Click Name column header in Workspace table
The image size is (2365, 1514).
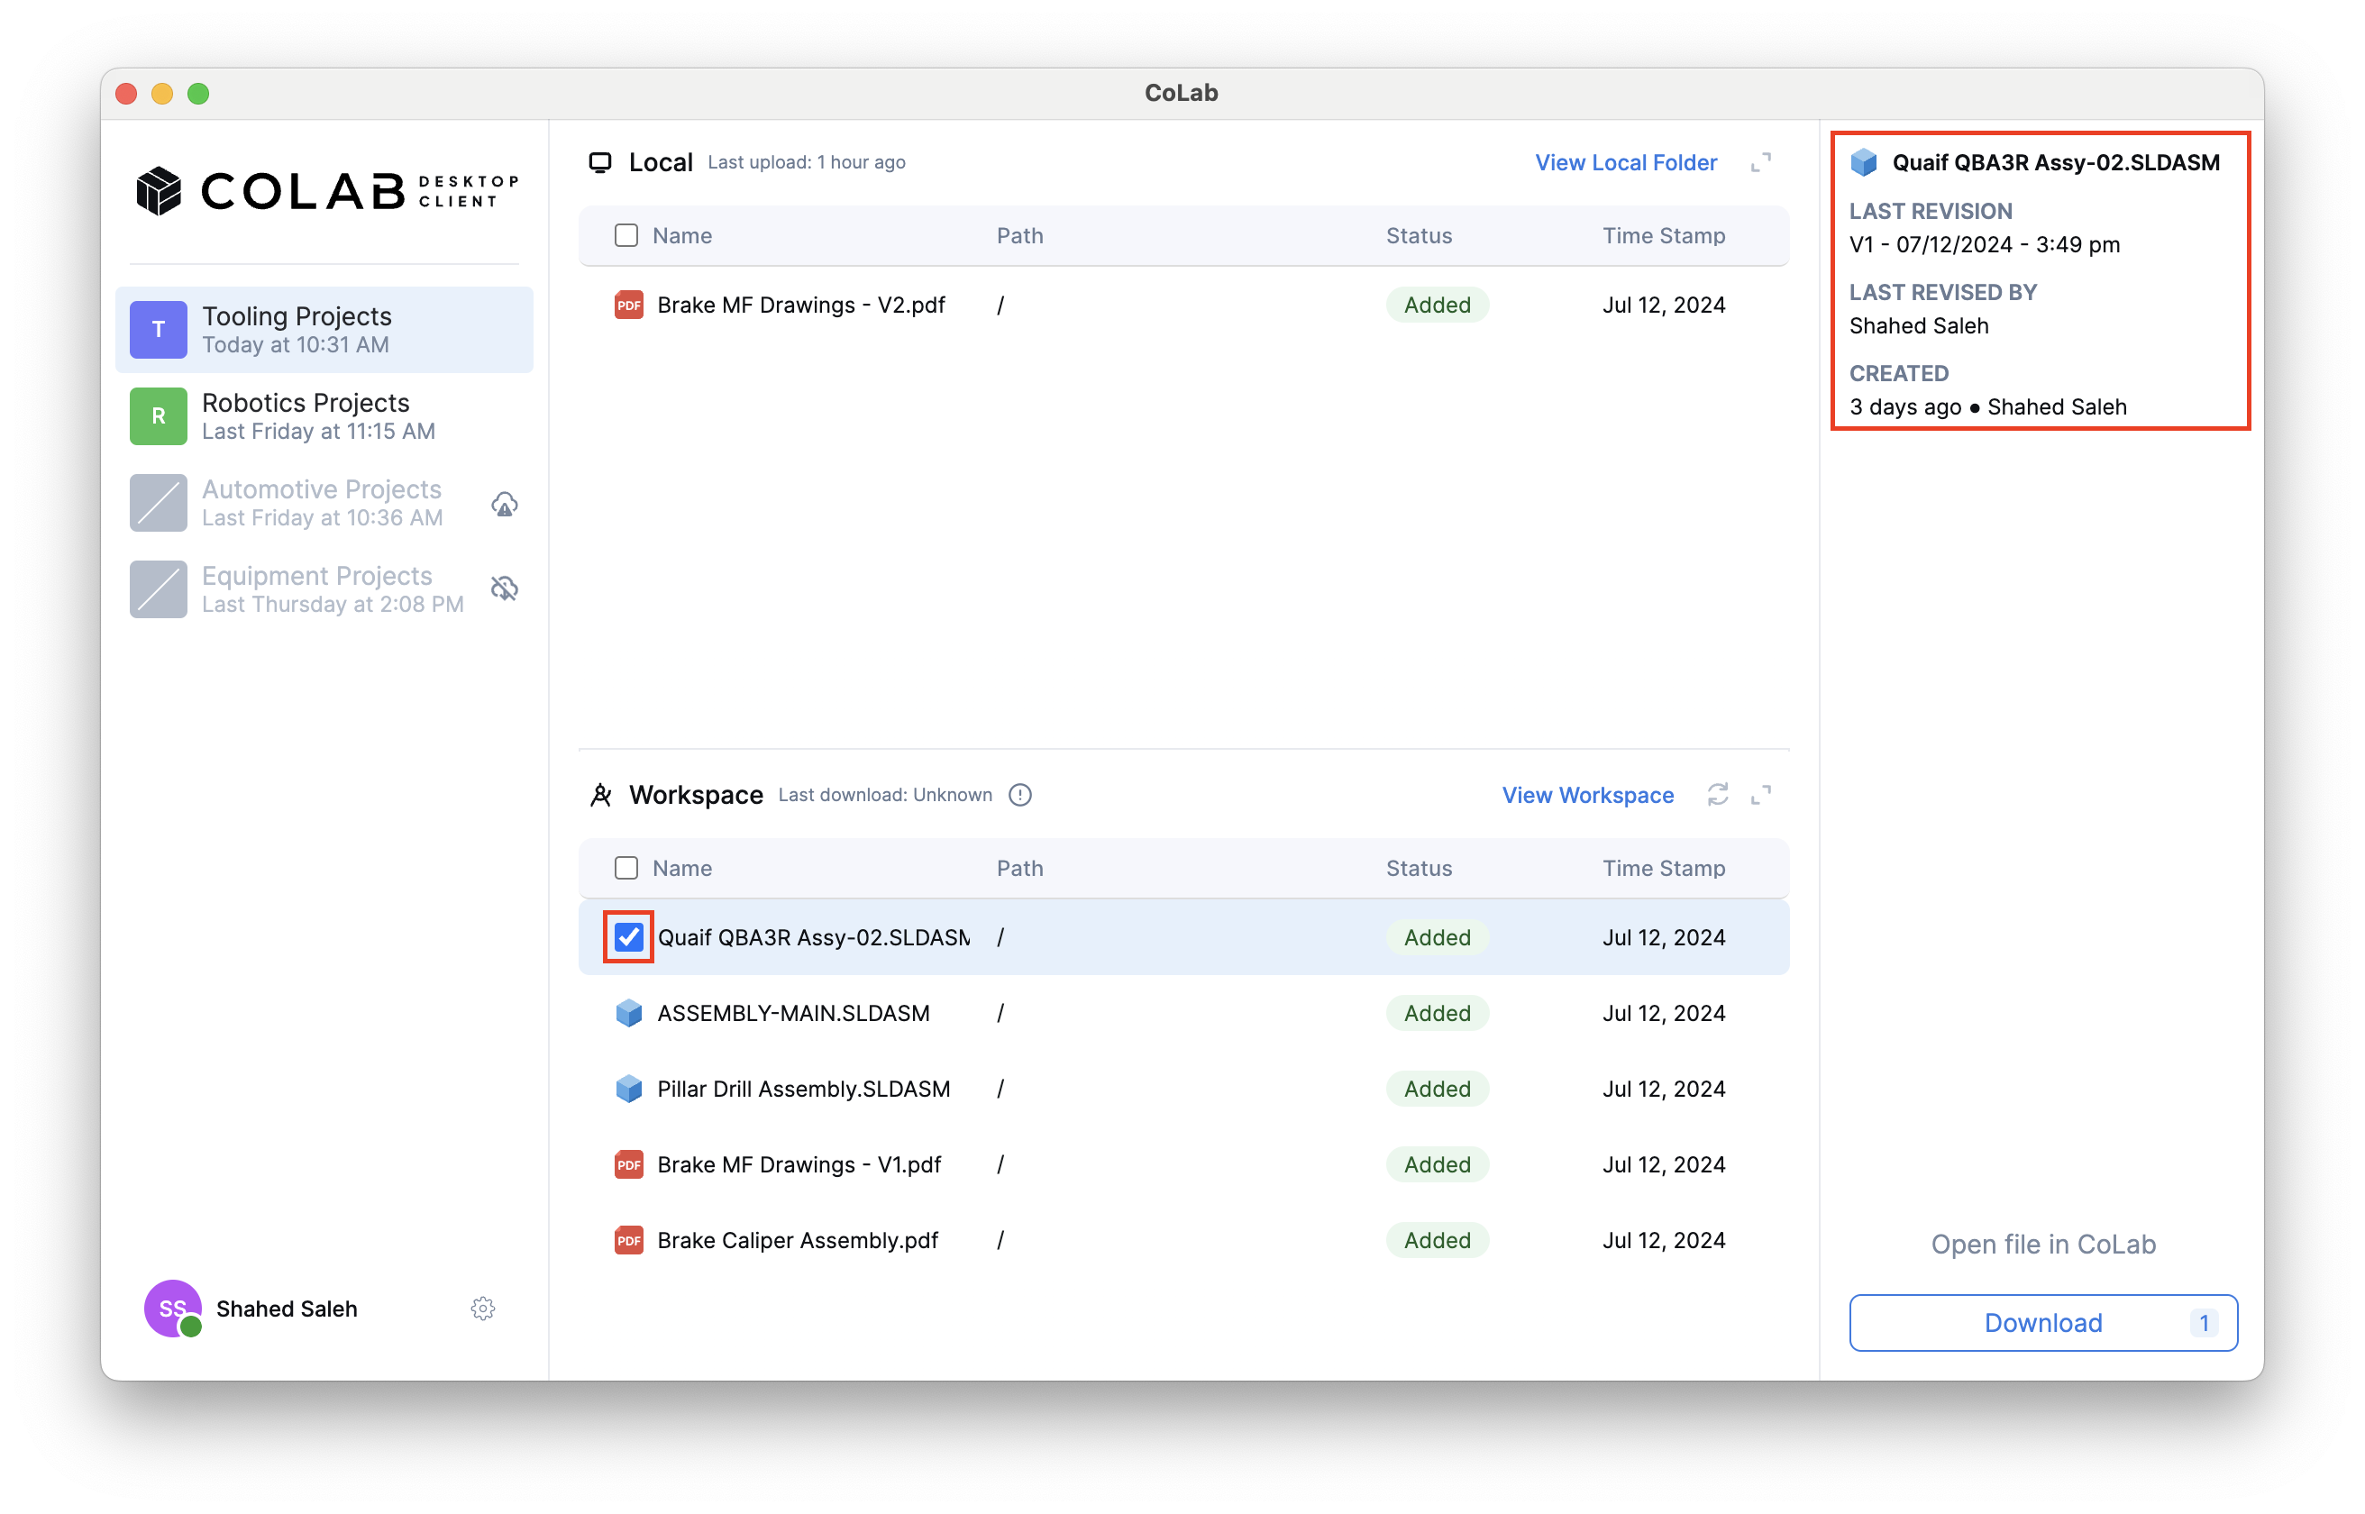[x=682, y=867]
